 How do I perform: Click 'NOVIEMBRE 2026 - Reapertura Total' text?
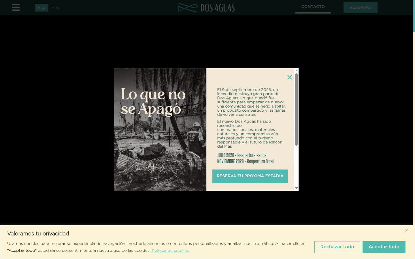coord(246,161)
